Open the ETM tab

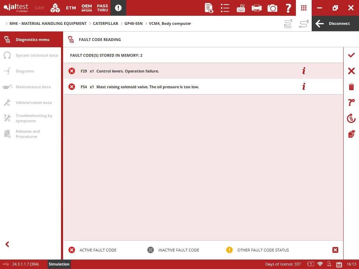tap(71, 8)
